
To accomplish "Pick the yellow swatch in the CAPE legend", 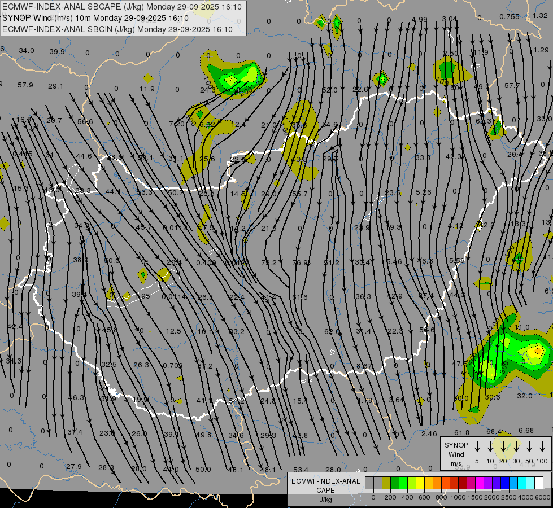I will point(420,483).
